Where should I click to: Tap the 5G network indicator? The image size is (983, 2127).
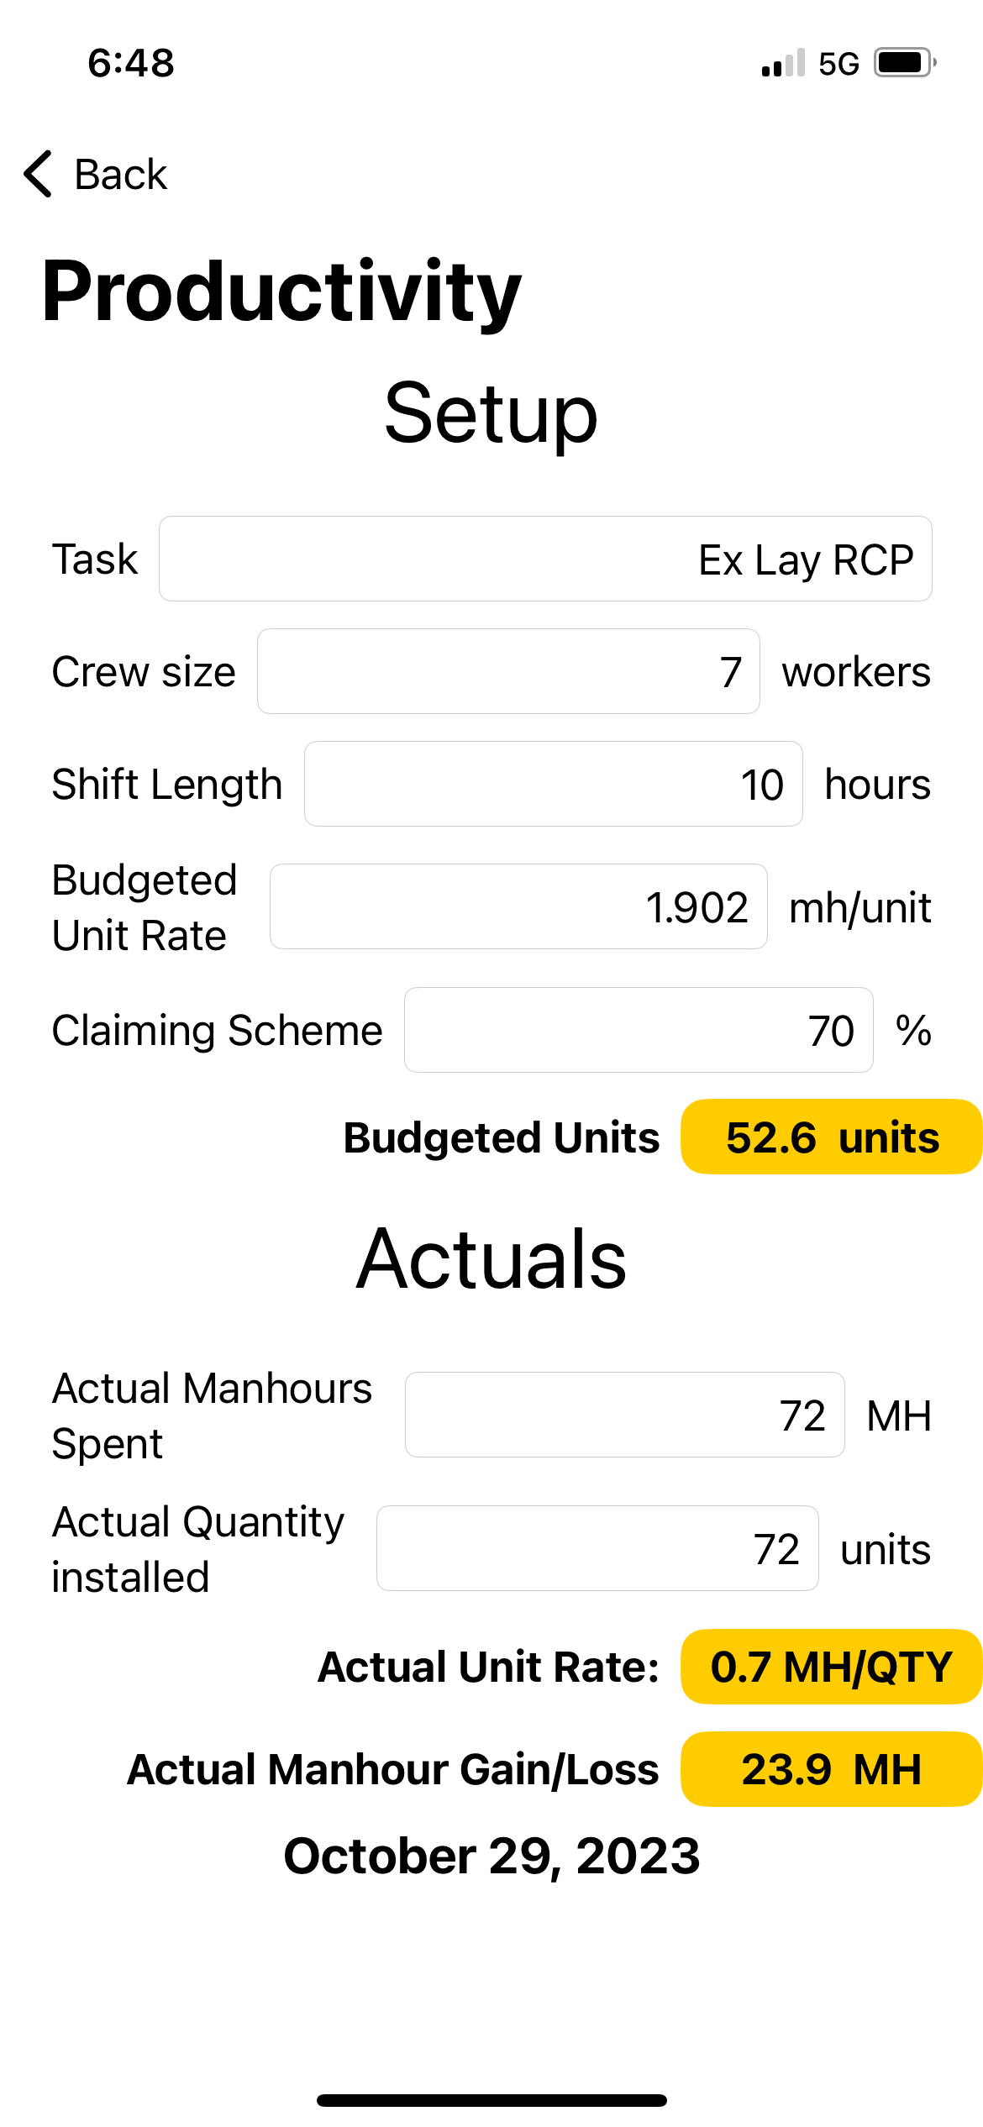(x=838, y=64)
